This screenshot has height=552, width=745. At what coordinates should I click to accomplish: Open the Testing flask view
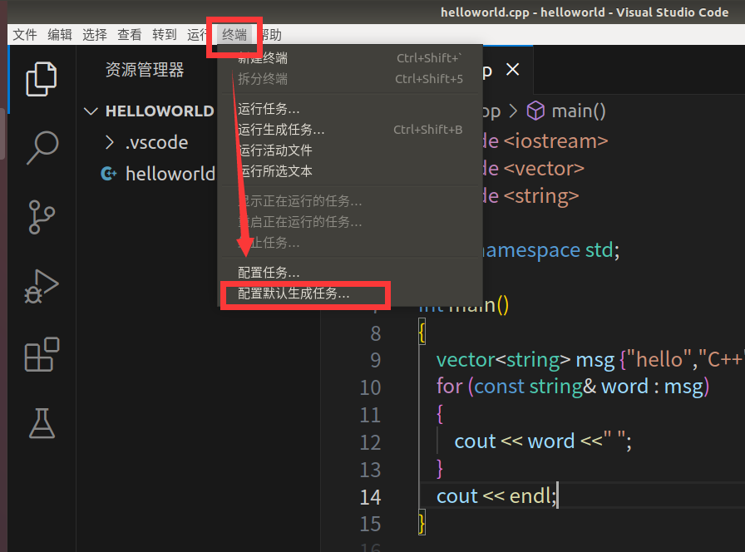(x=42, y=423)
